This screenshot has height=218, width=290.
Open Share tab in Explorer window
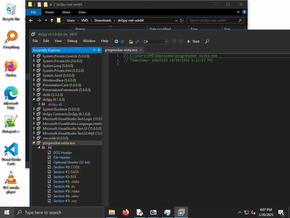66,12
